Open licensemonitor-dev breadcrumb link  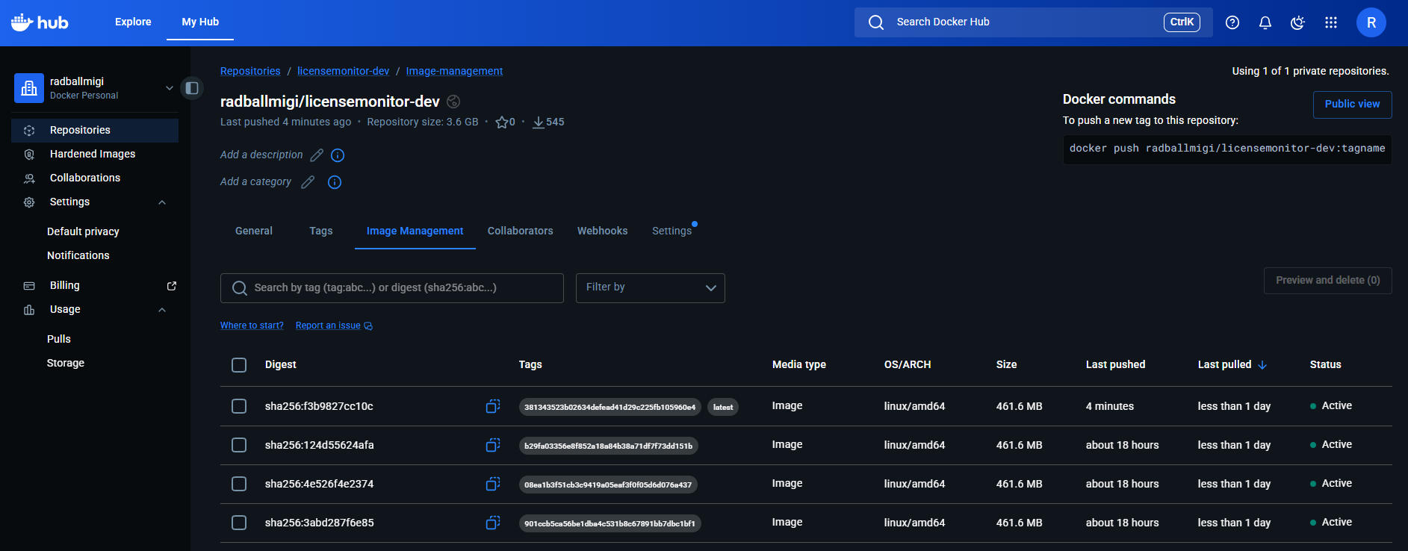pyautogui.click(x=344, y=71)
